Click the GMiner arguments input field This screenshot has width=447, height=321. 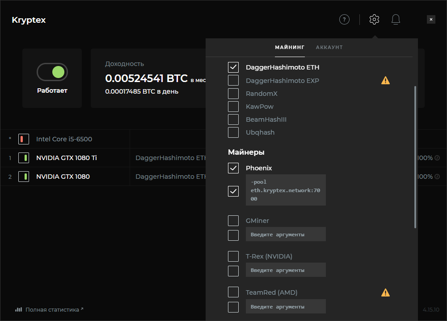(286, 234)
